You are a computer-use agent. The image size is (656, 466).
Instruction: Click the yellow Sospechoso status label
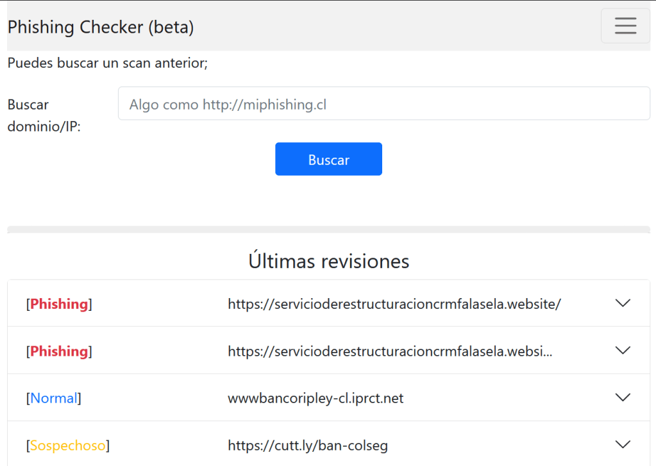tap(67, 445)
